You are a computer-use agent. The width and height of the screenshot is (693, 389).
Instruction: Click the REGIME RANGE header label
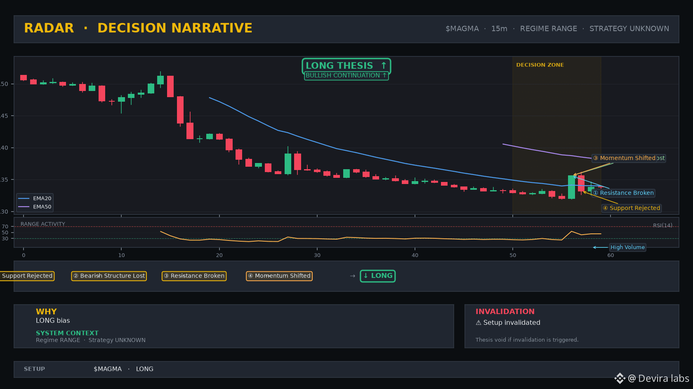(x=549, y=29)
